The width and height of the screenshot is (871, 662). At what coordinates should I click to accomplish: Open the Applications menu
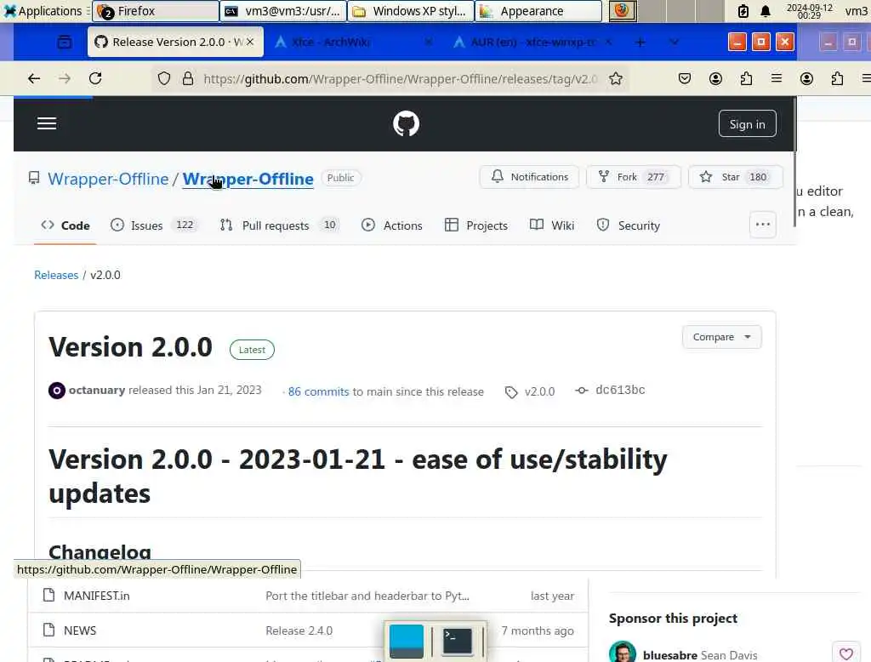coord(43,10)
